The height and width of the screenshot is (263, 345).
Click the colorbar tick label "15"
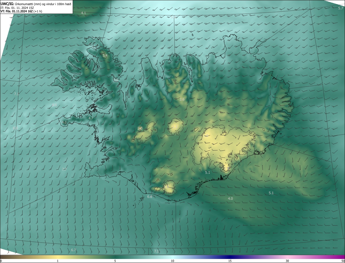click(x=230, y=261)
